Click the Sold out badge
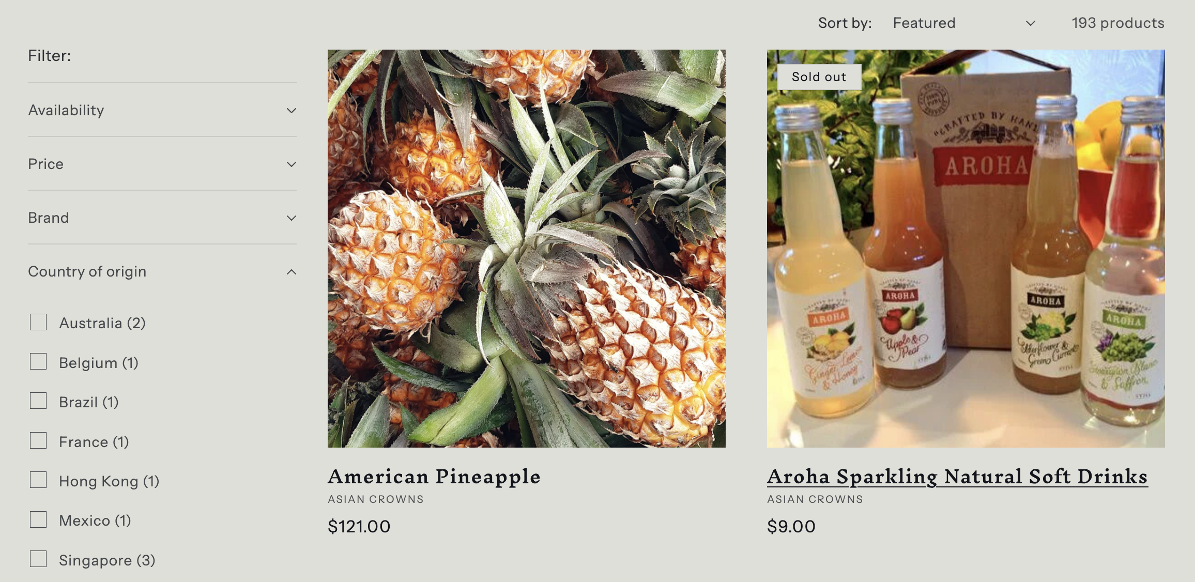The width and height of the screenshot is (1195, 582). coord(819,77)
